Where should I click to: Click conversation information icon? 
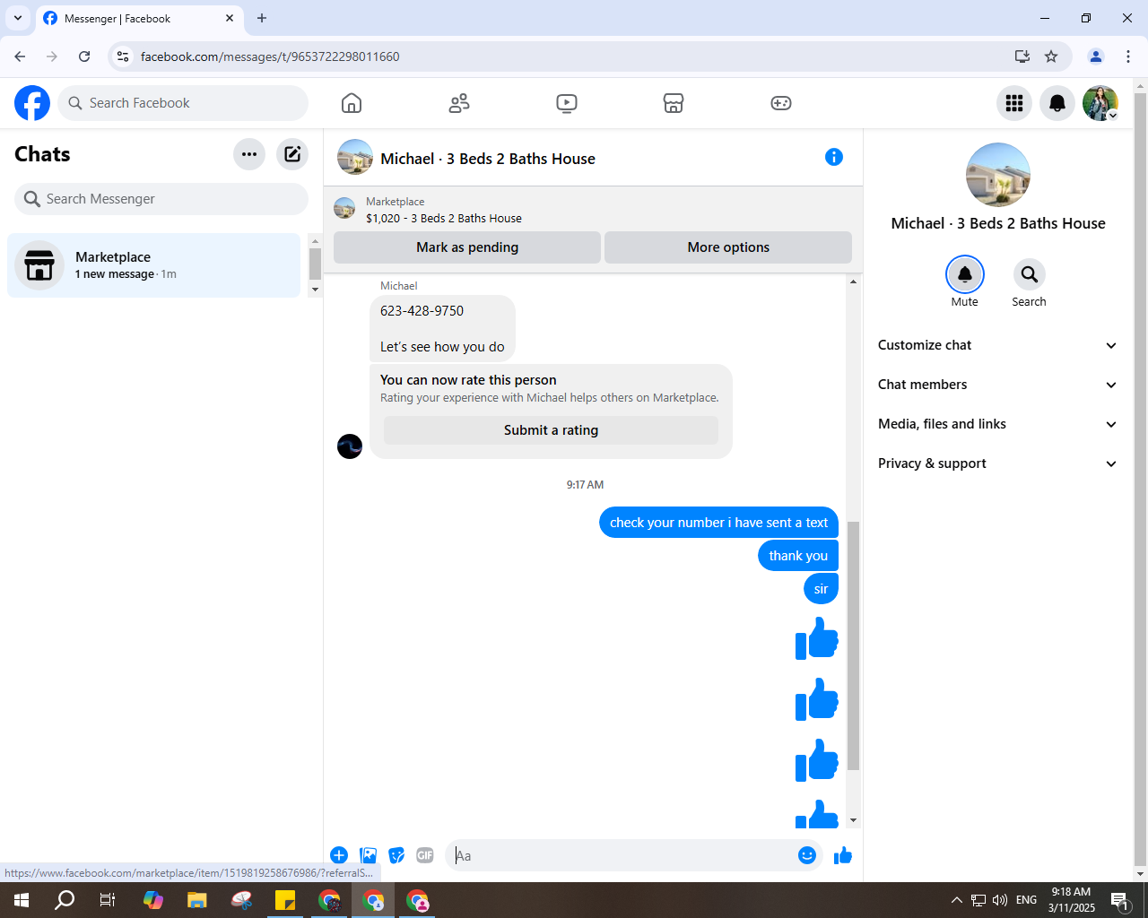pos(834,158)
